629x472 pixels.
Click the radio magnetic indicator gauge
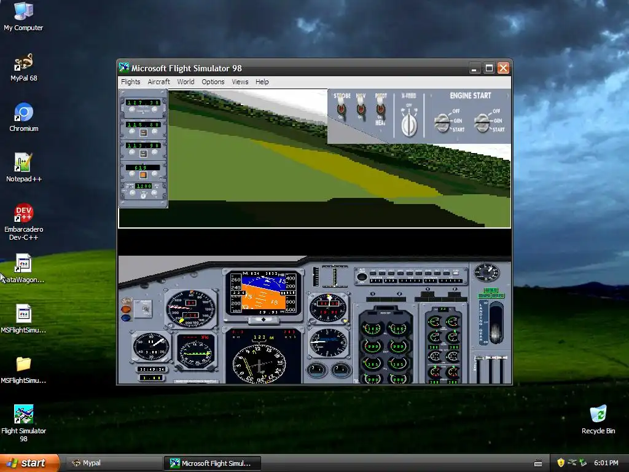pyautogui.click(x=196, y=352)
